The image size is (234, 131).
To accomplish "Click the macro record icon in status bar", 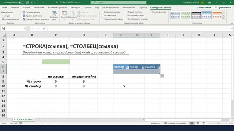I will [x=20, y=123].
